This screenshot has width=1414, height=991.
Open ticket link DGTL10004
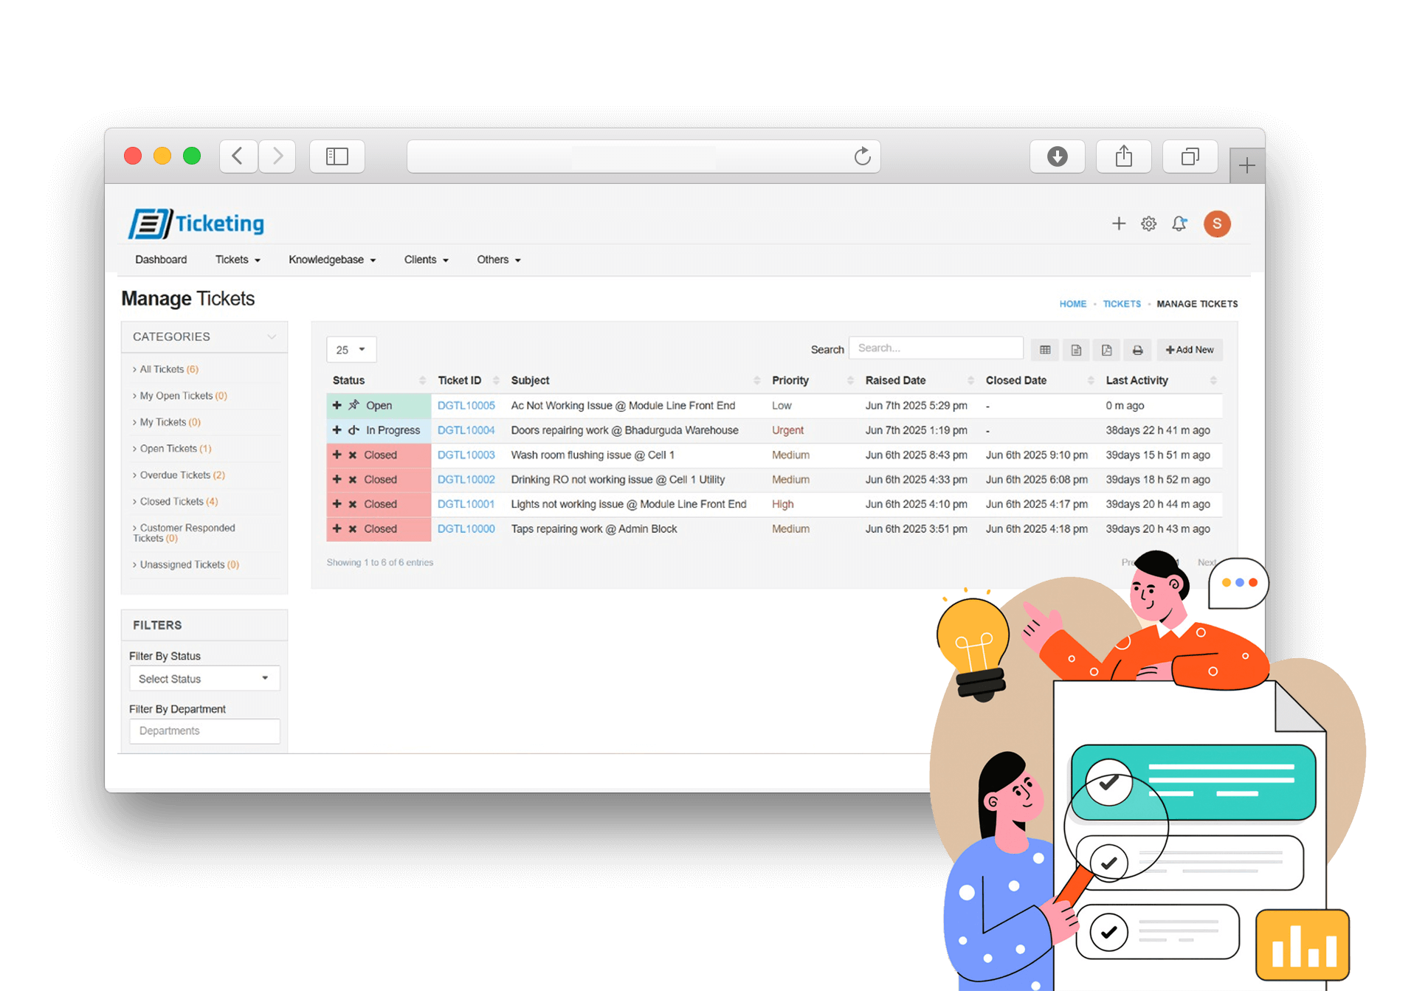466,430
